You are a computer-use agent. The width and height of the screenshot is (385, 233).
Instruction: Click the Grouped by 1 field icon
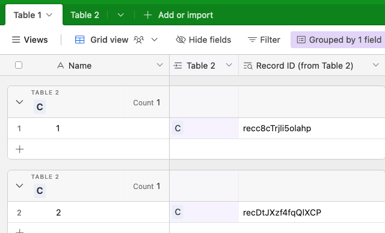tap(301, 40)
